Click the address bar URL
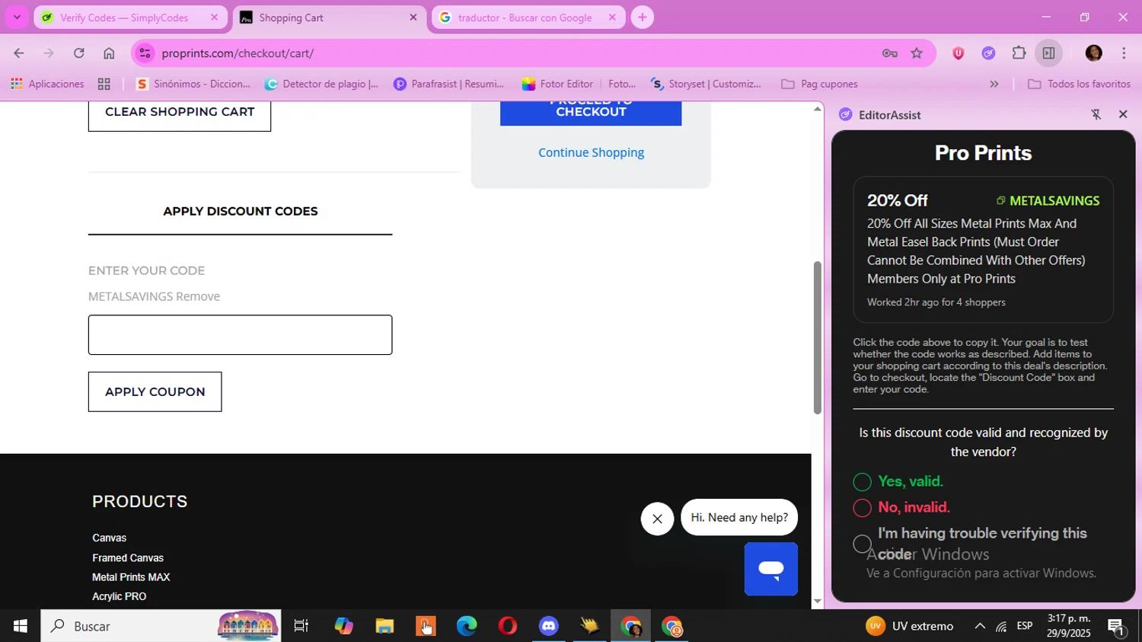The height and width of the screenshot is (642, 1142). [238, 53]
